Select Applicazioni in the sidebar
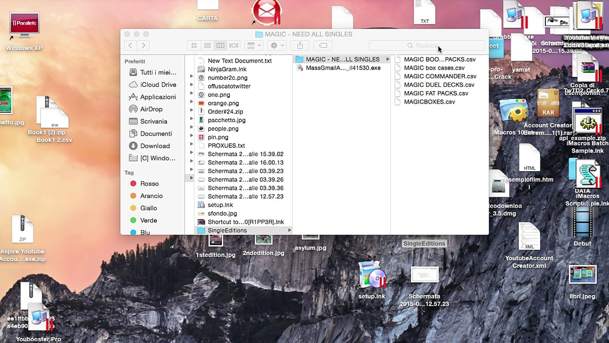The image size is (609, 343). click(x=158, y=97)
